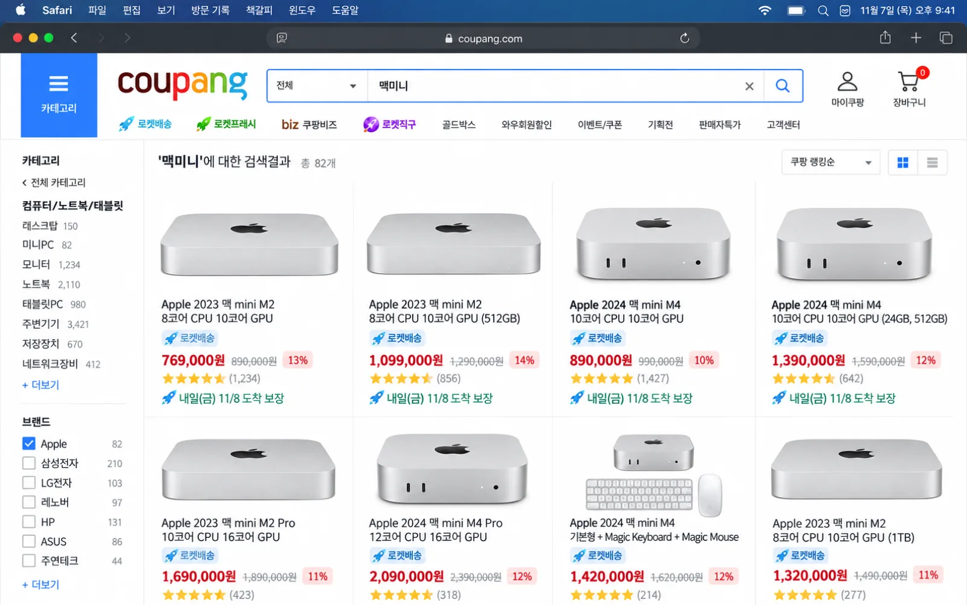Viewport: 967px width, 605px height.
Task: Check the ASUS brand filter
Action: pos(29,542)
